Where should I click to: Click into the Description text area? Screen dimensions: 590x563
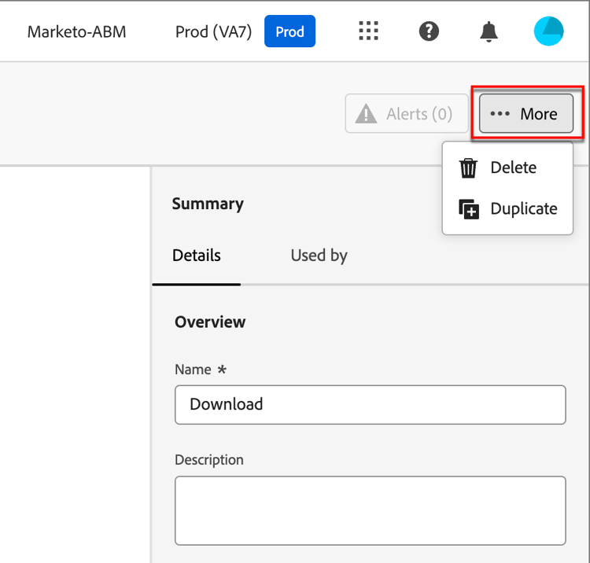tap(371, 511)
